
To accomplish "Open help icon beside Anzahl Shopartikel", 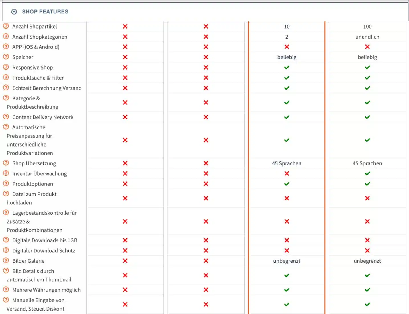I will [x=6, y=26].
